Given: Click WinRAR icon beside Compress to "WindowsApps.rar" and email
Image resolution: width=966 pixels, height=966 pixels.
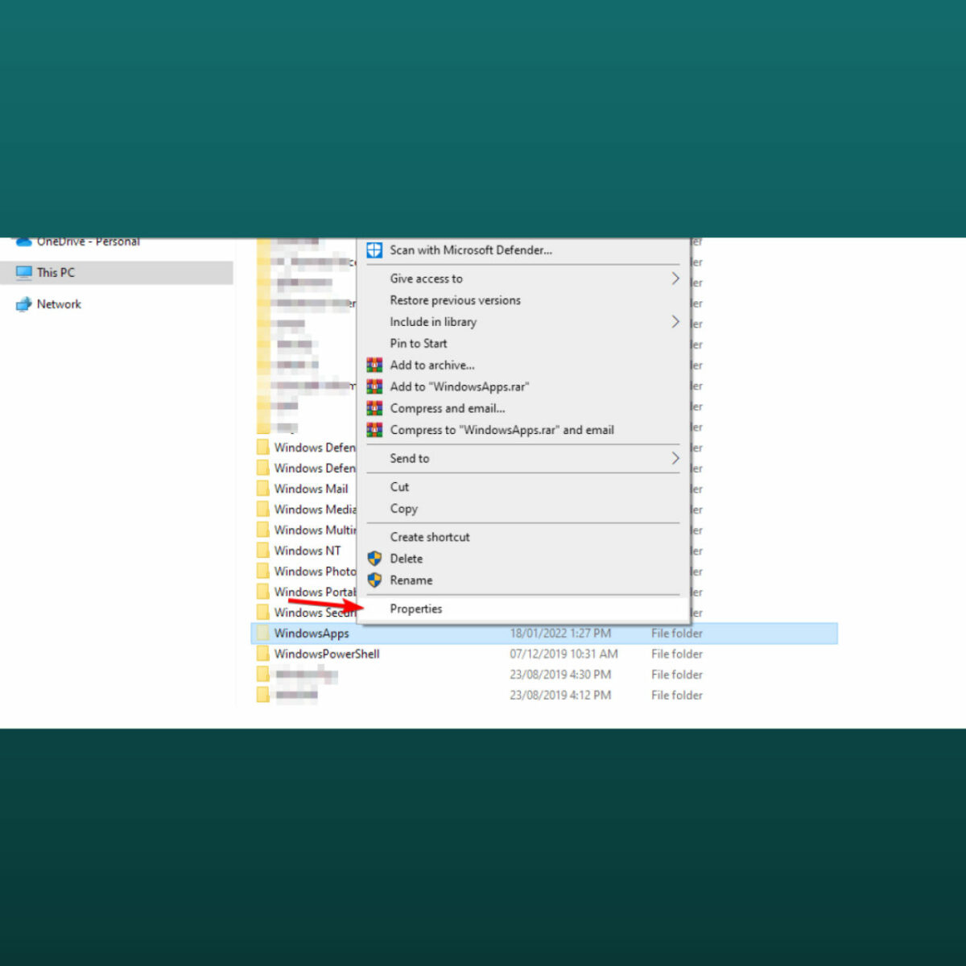Looking at the screenshot, I should coord(374,431).
